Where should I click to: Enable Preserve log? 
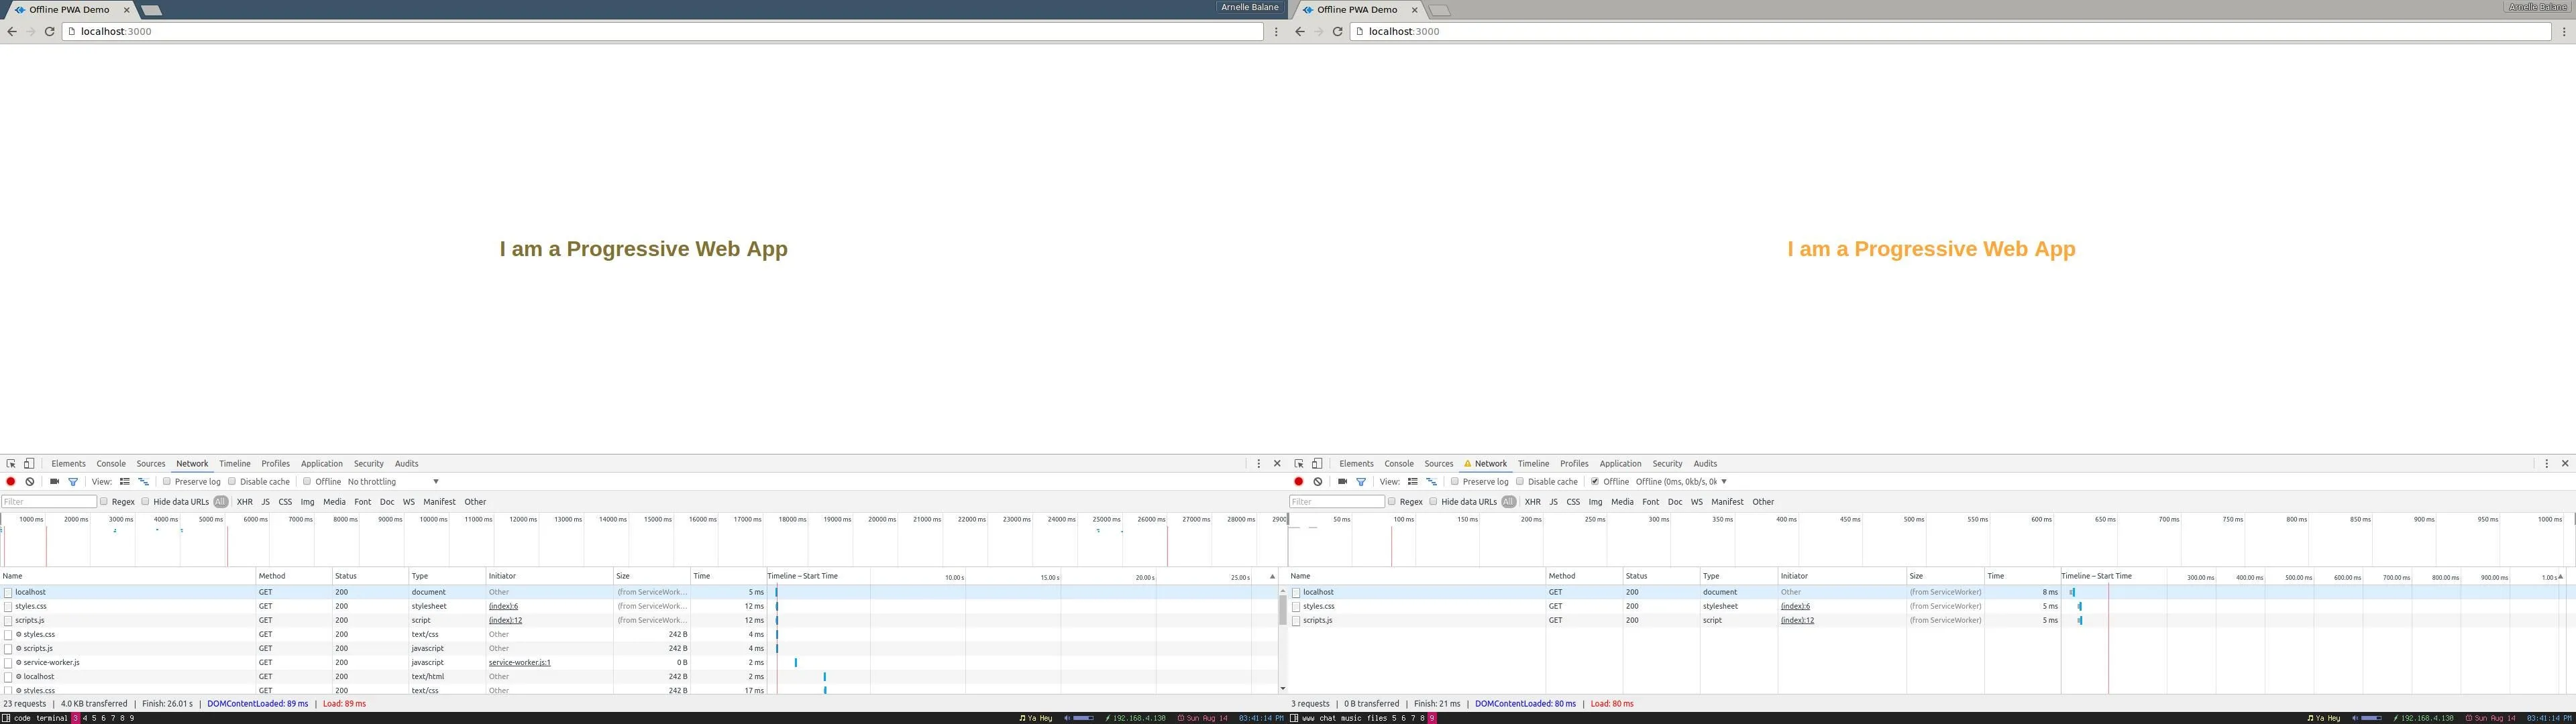(166, 481)
